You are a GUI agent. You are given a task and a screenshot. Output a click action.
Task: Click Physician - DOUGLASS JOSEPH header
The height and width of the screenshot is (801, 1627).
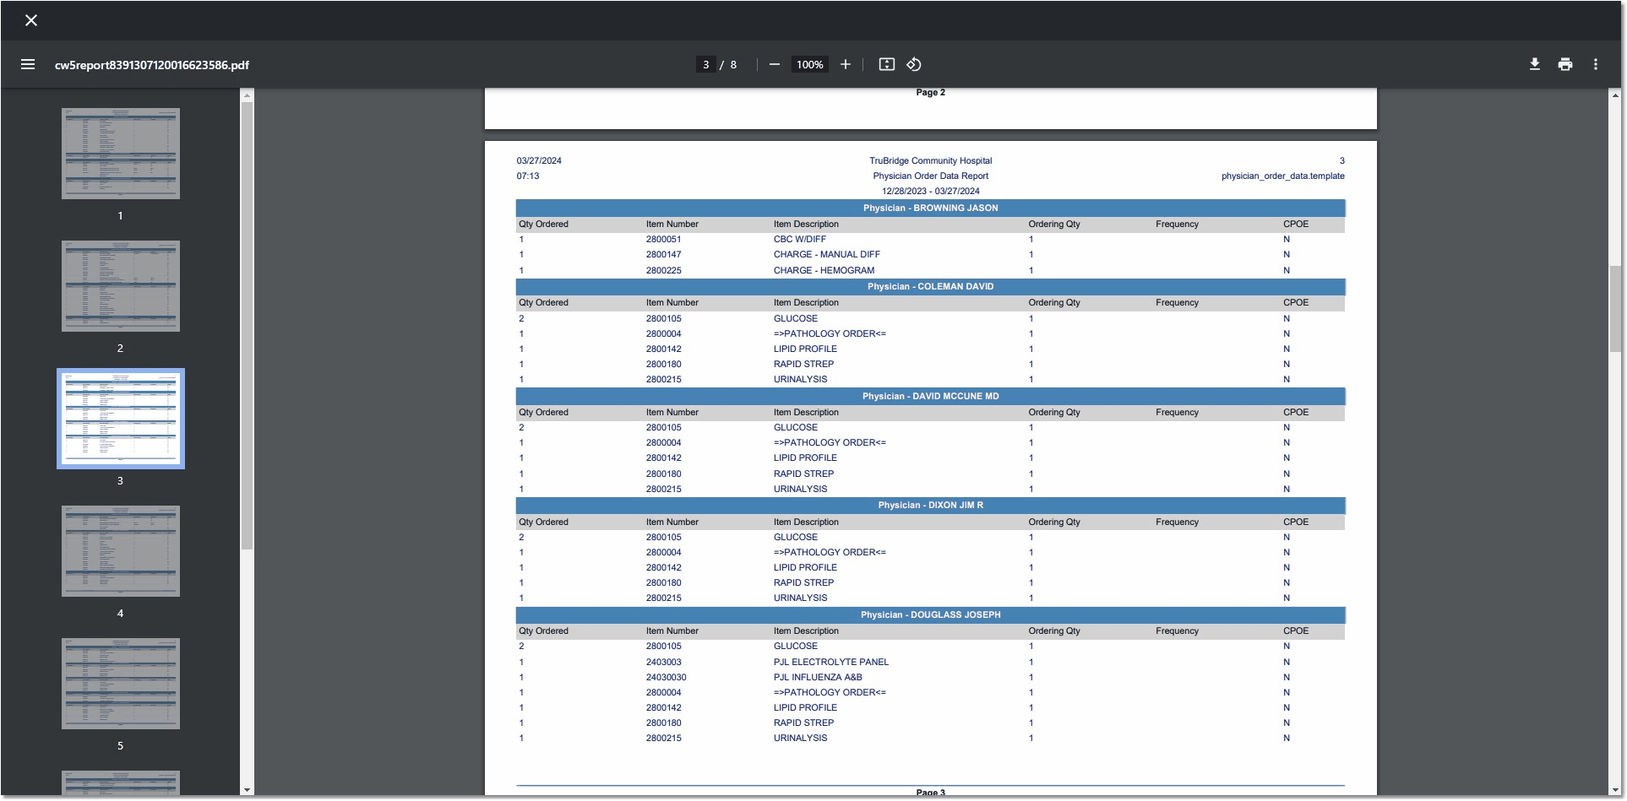(x=930, y=614)
